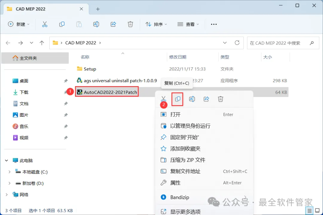The width and height of the screenshot is (323, 215).
Task: Click the Share icon in the top toolbar
Action: (113, 24)
